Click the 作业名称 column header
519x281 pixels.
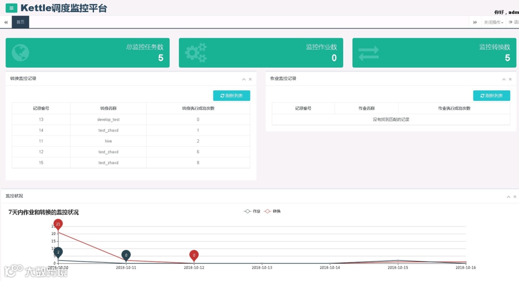[366, 108]
